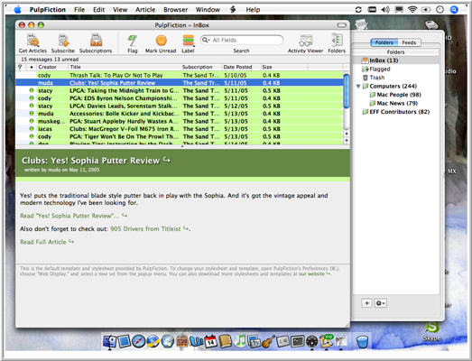
Task: Toggle the Folders drawer toolbar icon
Action: pos(337,41)
